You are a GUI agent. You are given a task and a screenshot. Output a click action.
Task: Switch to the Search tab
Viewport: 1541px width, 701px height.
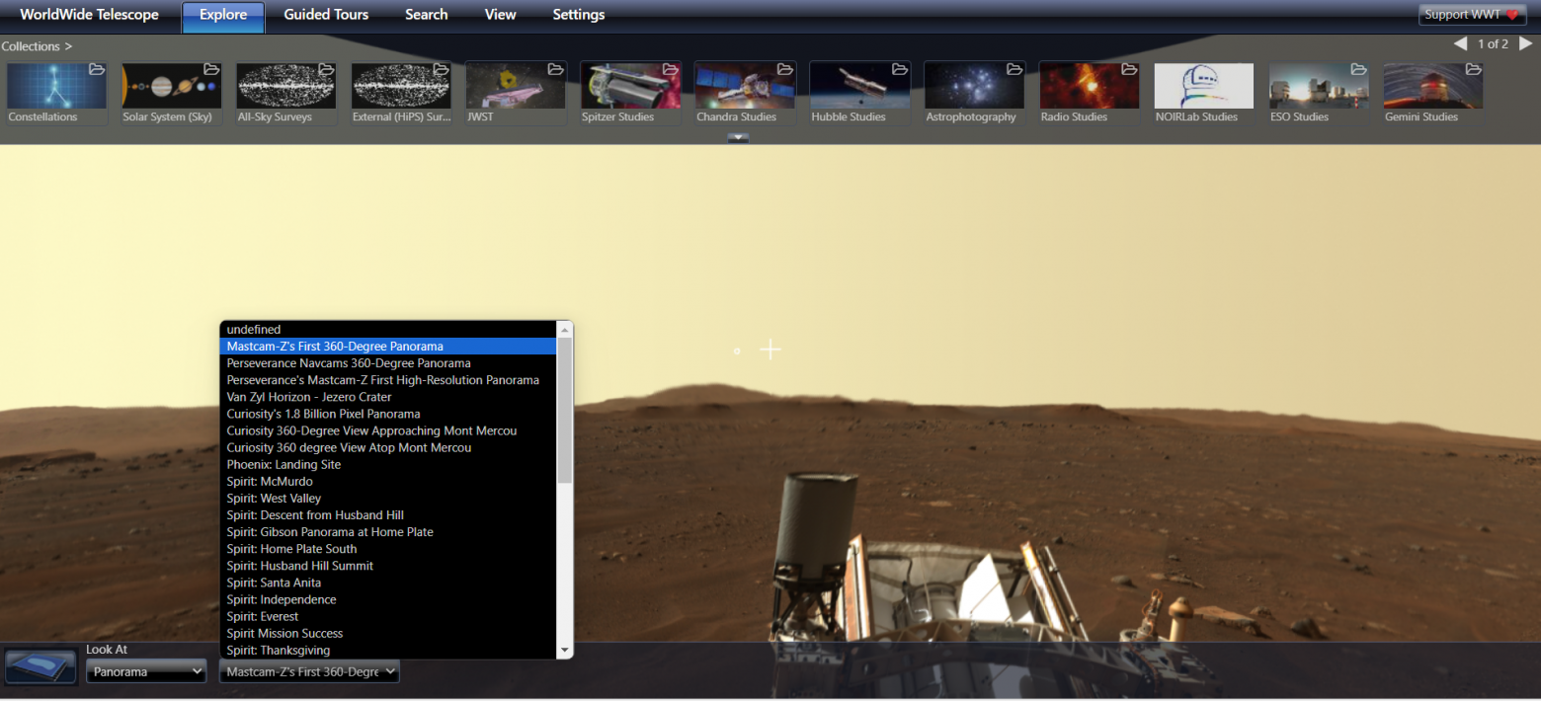427,15
